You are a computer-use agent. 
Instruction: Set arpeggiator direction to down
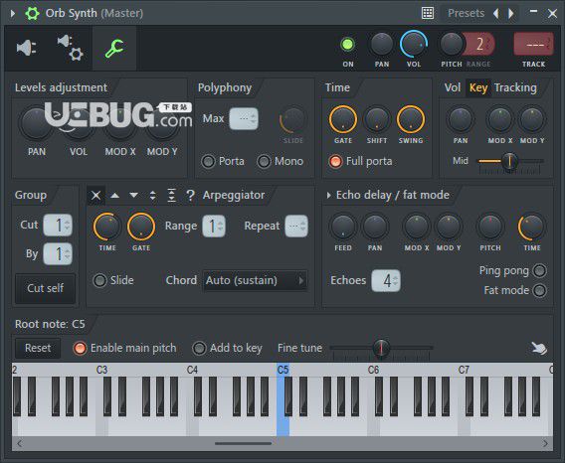(133, 195)
